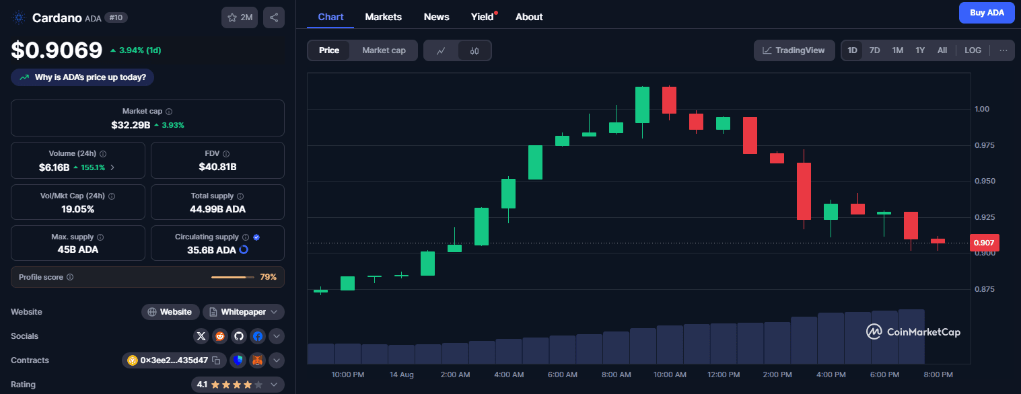Click the Trust Wallet shield icon
This screenshot has width=1021, height=394.
coord(238,360)
